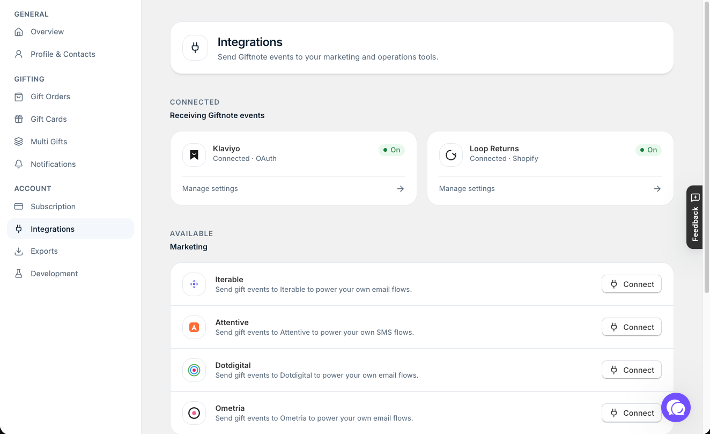Click the Dotdigital logo icon

[194, 370]
